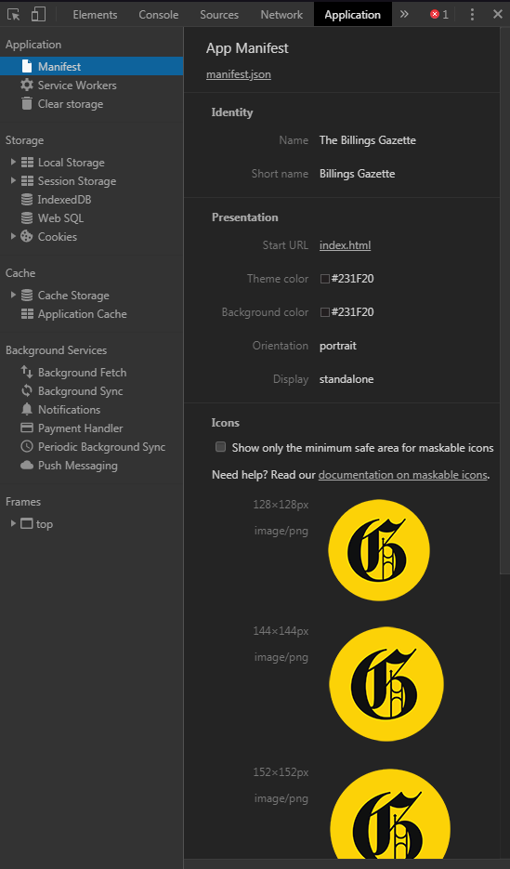This screenshot has width=510, height=869.
Task: Expand the top frame node
Action: point(13,523)
